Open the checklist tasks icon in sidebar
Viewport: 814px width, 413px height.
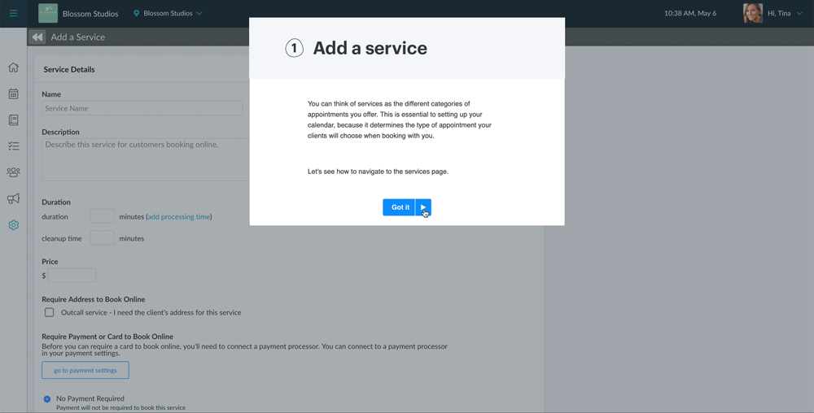(x=14, y=146)
